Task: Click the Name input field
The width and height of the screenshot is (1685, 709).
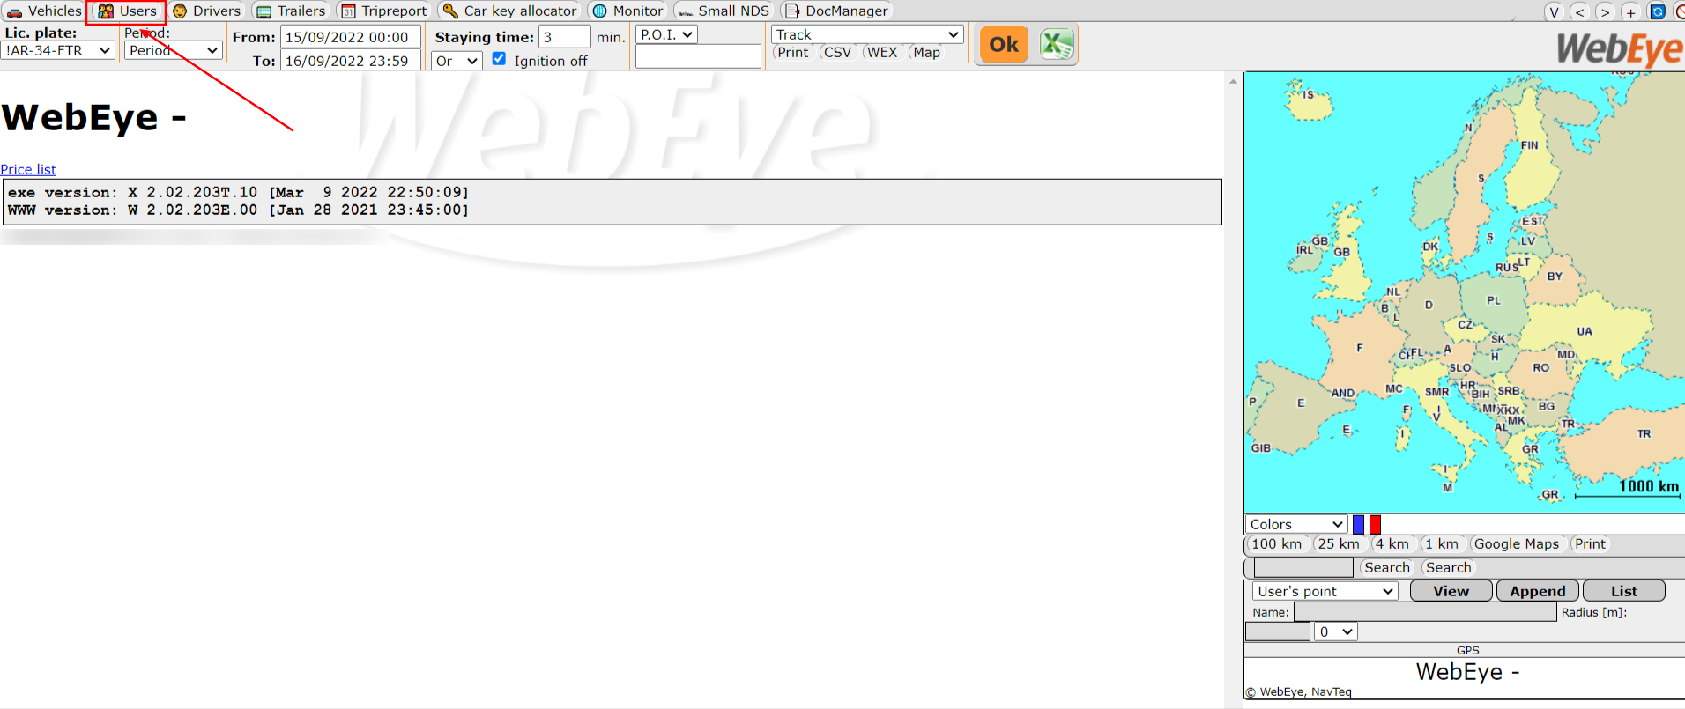Action: click(x=1425, y=612)
